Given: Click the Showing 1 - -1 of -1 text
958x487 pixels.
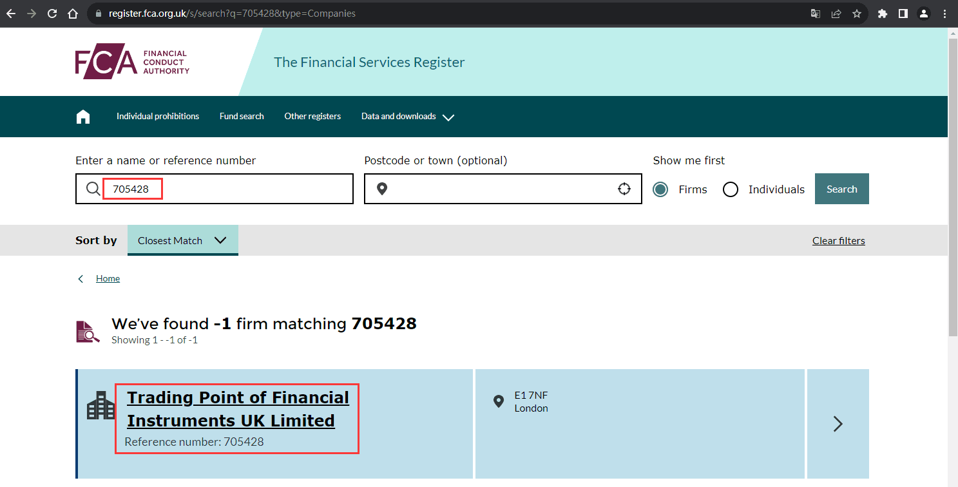Looking at the screenshot, I should 155,340.
